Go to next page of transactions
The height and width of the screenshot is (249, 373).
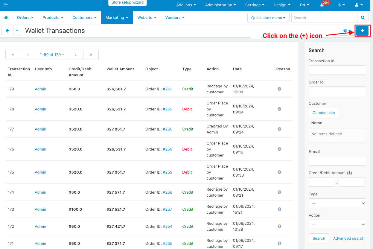click(x=76, y=54)
